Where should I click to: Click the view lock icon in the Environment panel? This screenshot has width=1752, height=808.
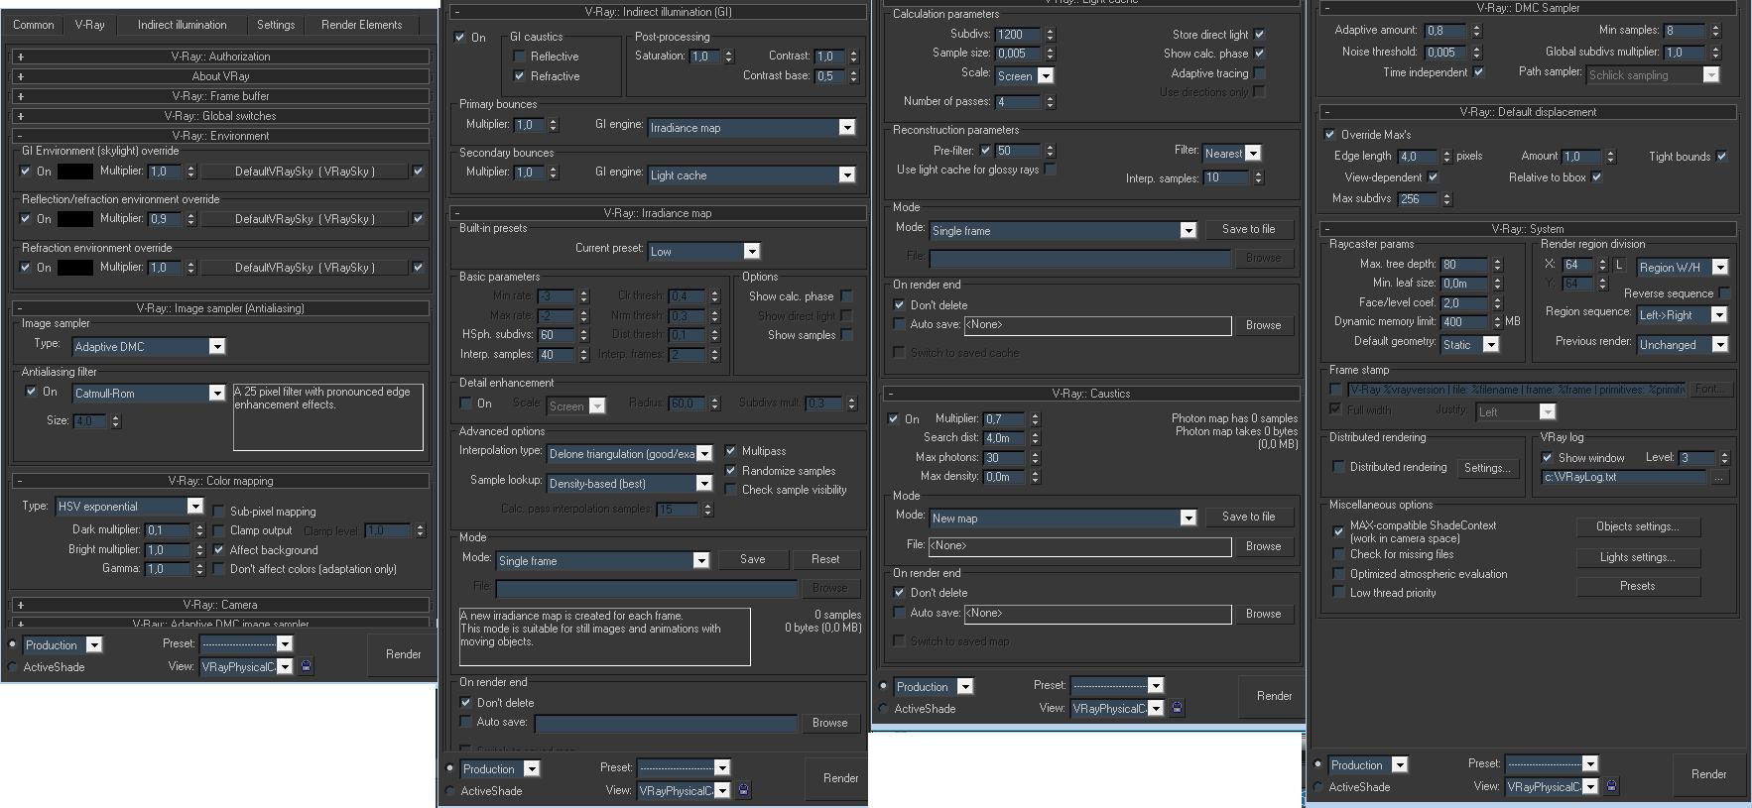coord(306,666)
